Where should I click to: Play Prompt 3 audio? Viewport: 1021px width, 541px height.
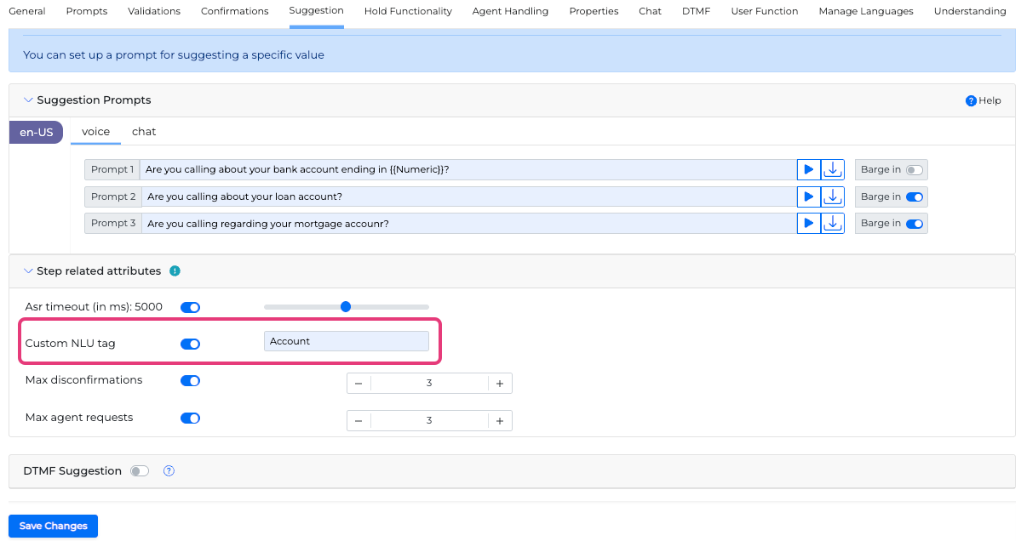tap(809, 223)
